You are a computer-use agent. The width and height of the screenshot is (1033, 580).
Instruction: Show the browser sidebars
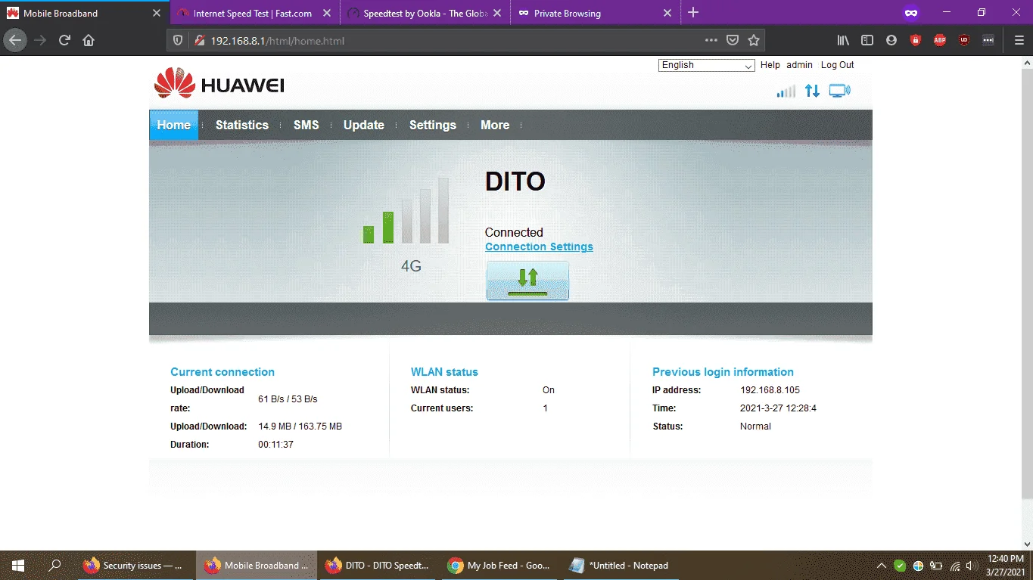(867, 40)
